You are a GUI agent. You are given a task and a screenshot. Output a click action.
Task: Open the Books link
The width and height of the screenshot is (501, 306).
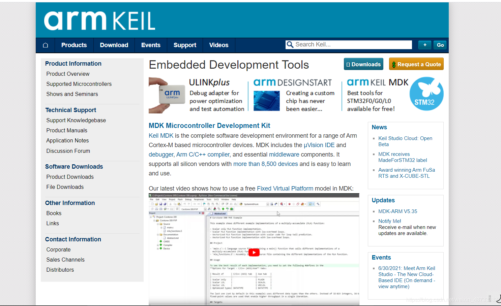click(54, 213)
